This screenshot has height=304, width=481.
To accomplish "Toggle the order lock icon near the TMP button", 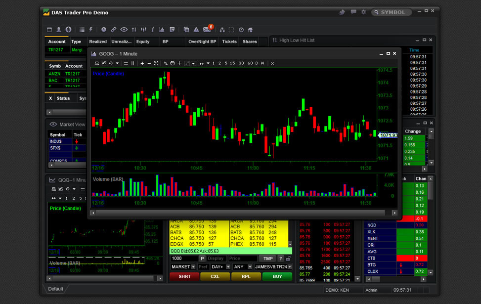I will (x=288, y=258).
